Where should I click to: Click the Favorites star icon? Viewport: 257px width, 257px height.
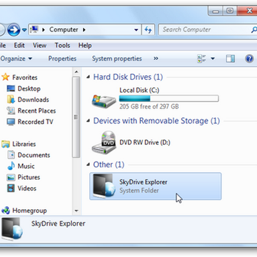click(x=6, y=77)
